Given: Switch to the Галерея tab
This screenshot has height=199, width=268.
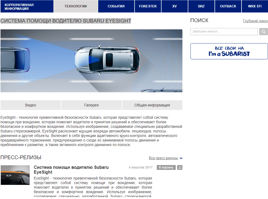Looking at the screenshot, I should point(91,105).
